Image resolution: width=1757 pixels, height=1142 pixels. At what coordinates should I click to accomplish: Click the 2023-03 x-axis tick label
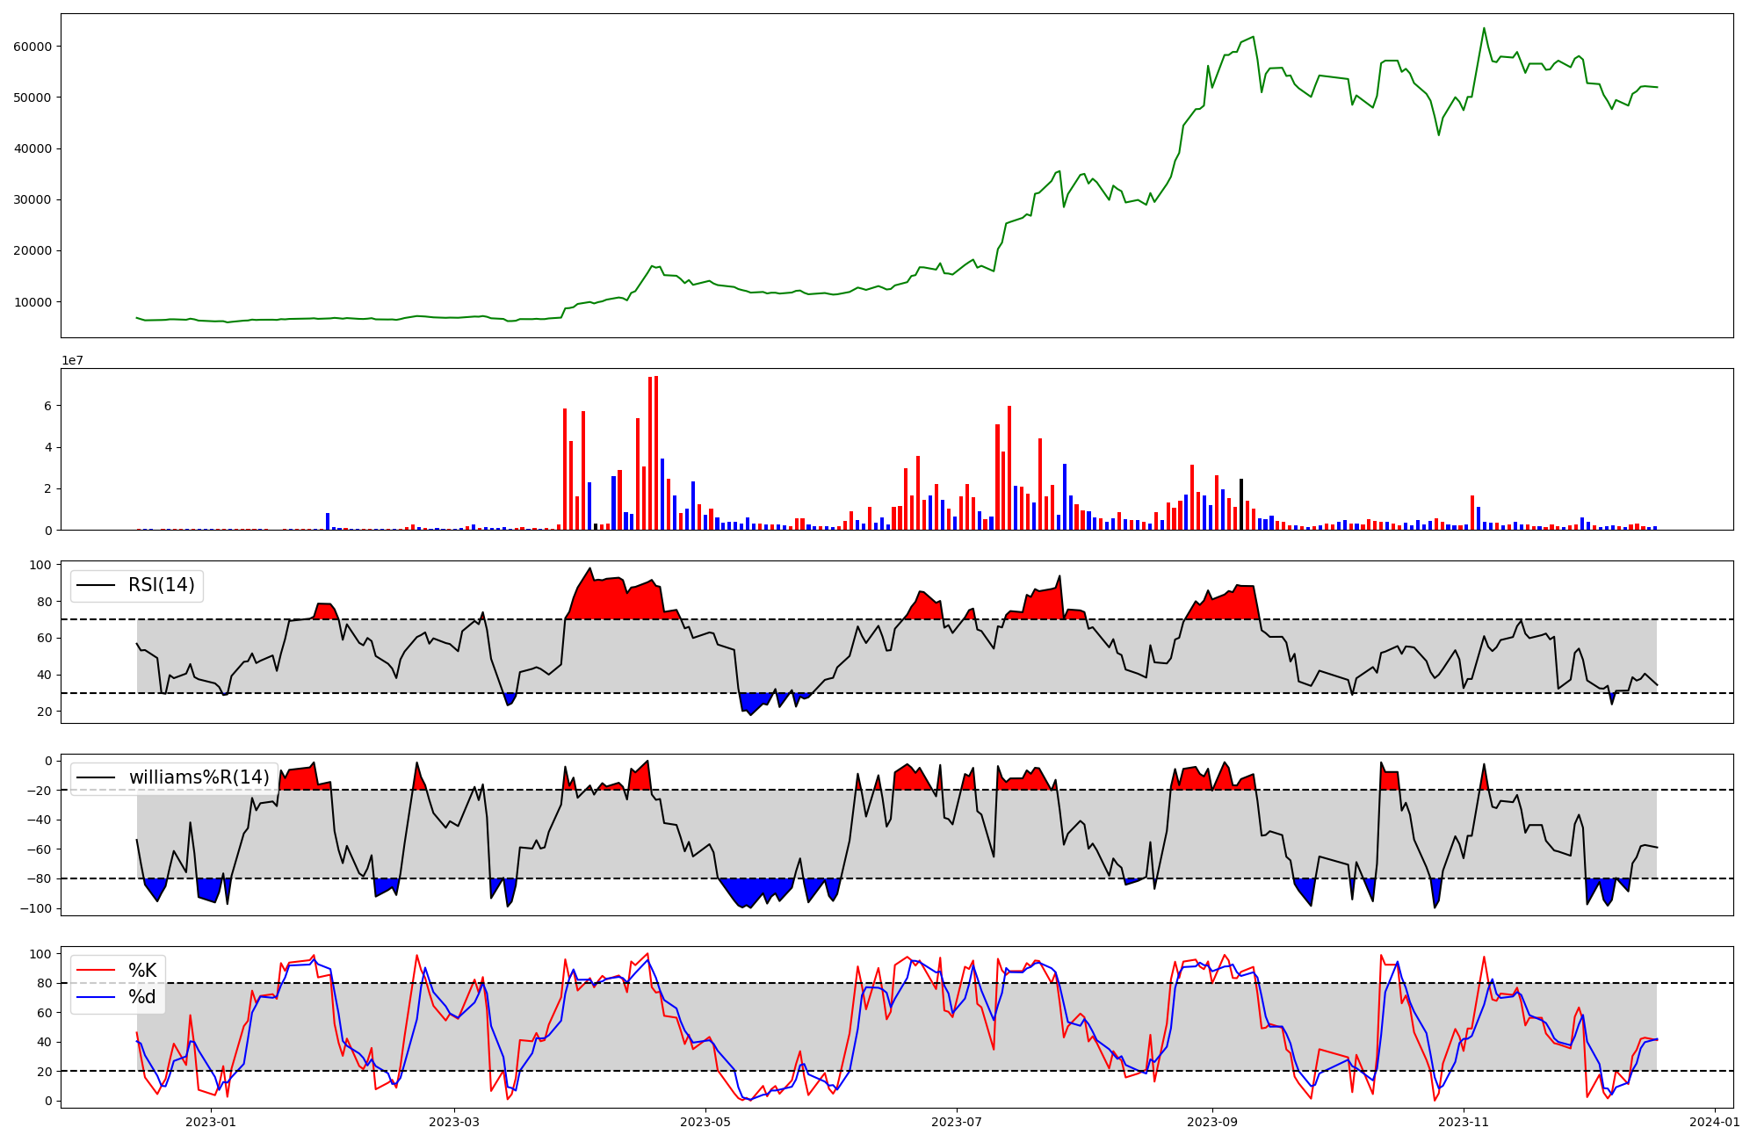coord(454,1122)
